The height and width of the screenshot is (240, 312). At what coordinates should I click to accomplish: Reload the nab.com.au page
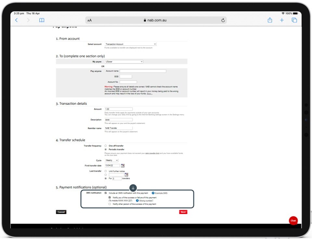(223, 20)
